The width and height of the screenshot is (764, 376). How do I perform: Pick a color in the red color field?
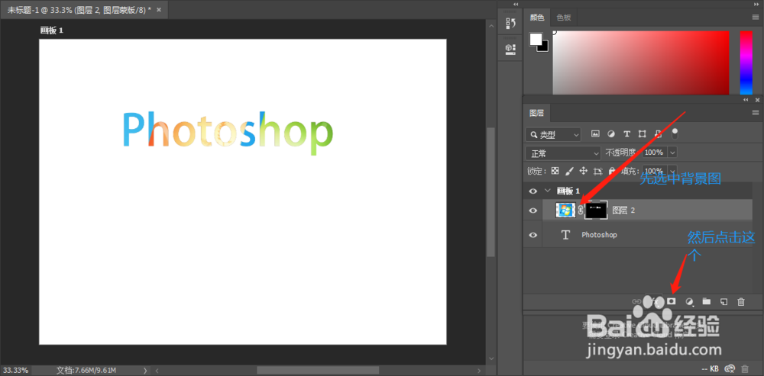coord(641,63)
